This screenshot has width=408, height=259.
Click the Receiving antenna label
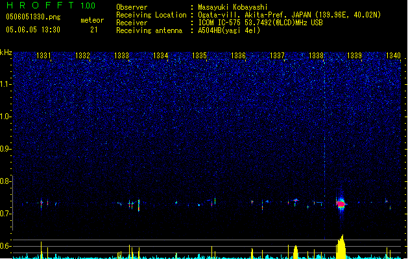149,30
